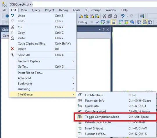Viewport: 157px width, 138px height.
Task: Expand the Find and Replace submenu
Action: click(43, 61)
